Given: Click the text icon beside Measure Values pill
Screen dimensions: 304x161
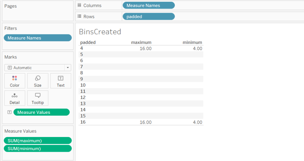Looking at the screenshot, I should 9,112.
